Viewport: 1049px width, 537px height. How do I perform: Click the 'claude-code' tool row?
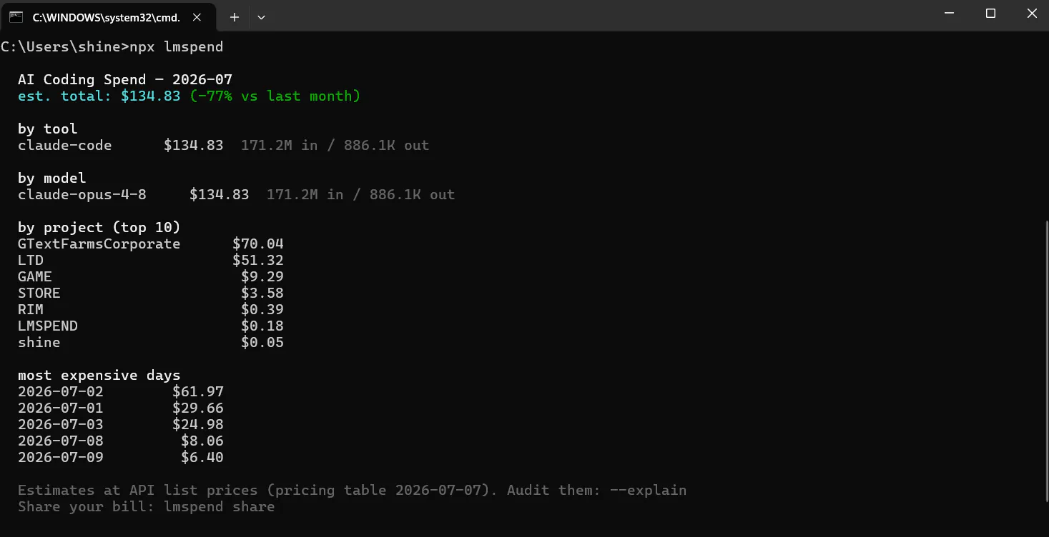[x=223, y=145]
